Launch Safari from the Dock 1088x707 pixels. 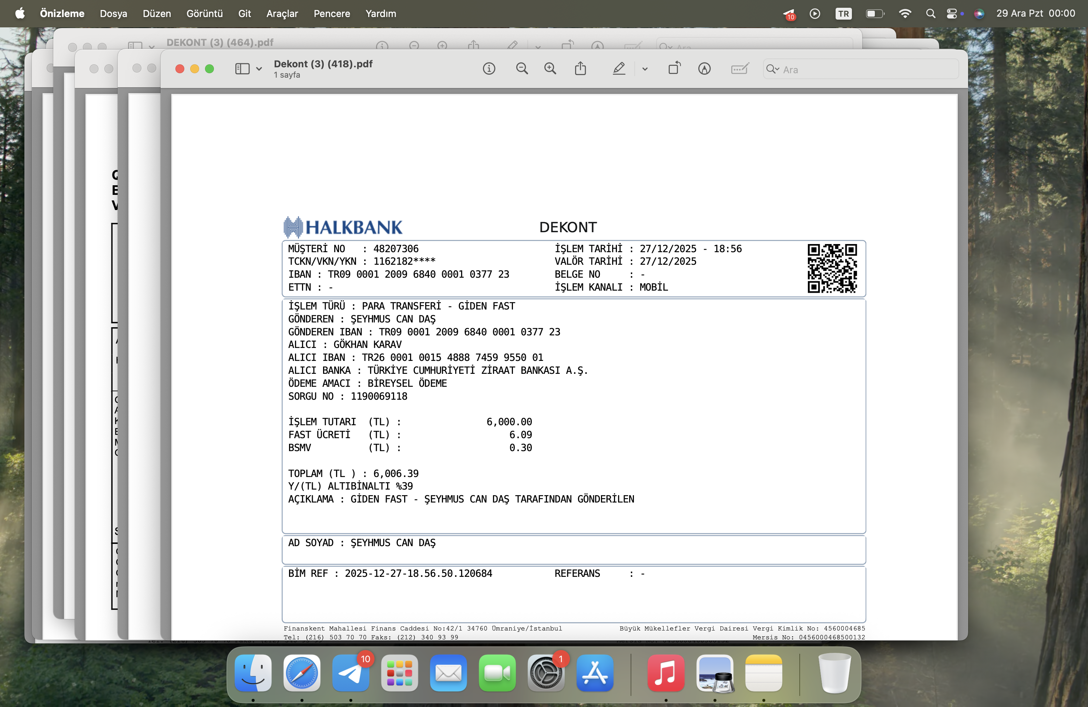tap(302, 673)
